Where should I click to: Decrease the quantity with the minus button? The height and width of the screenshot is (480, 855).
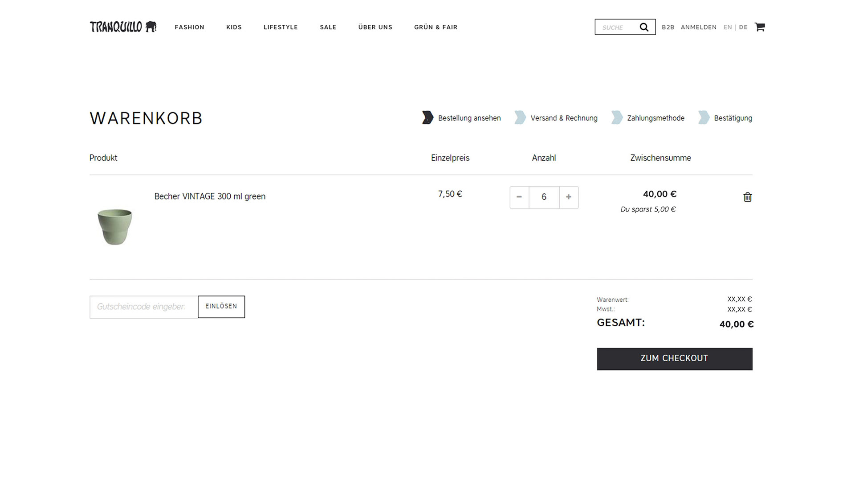(519, 197)
